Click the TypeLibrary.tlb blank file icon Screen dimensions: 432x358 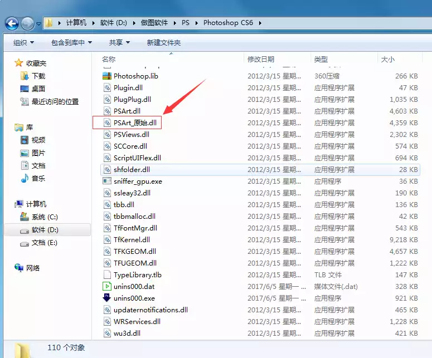(x=107, y=275)
